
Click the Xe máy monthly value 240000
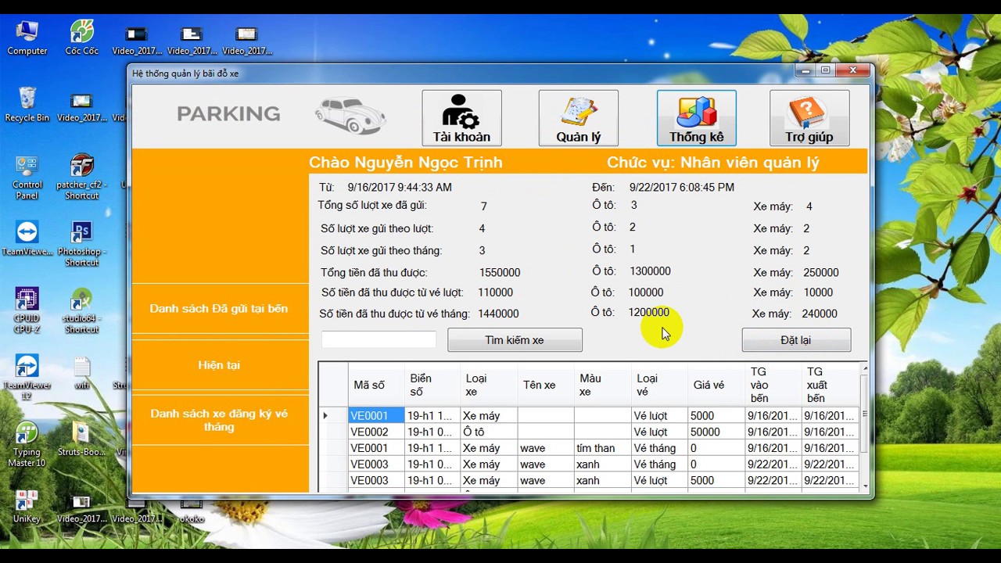(x=820, y=314)
